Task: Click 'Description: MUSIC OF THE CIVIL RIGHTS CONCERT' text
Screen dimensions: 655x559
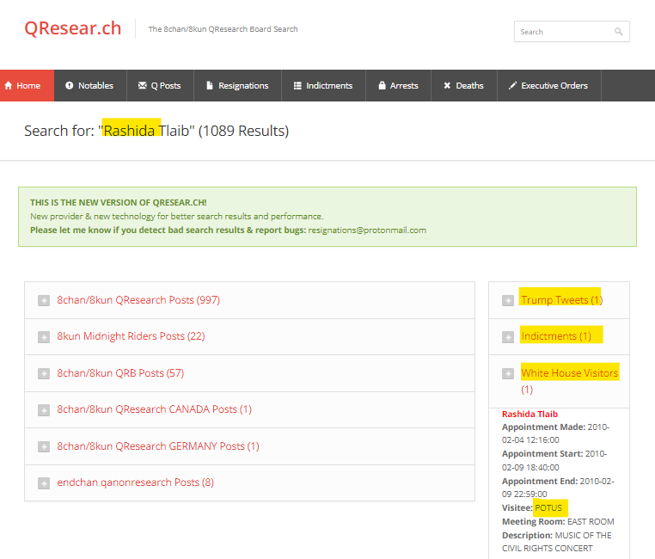Action: (557, 542)
